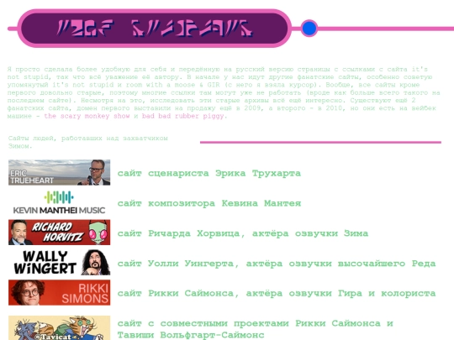
Task: Click the blue circle in the header
Action: pyautogui.click(x=309, y=28)
